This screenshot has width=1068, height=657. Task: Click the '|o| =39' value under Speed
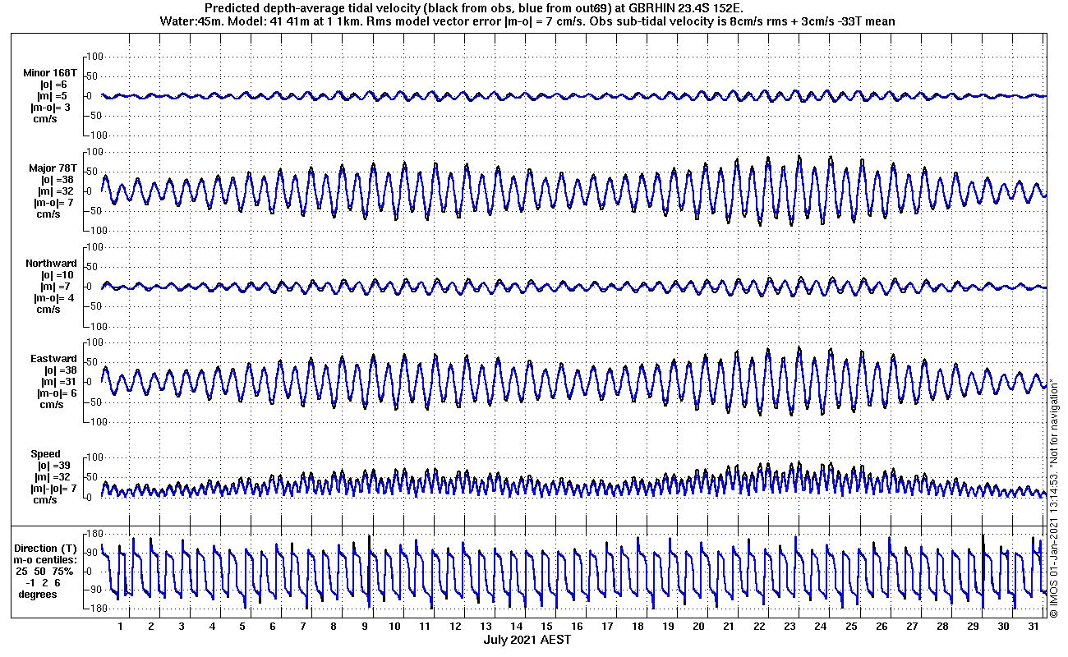[x=53, y=466]
